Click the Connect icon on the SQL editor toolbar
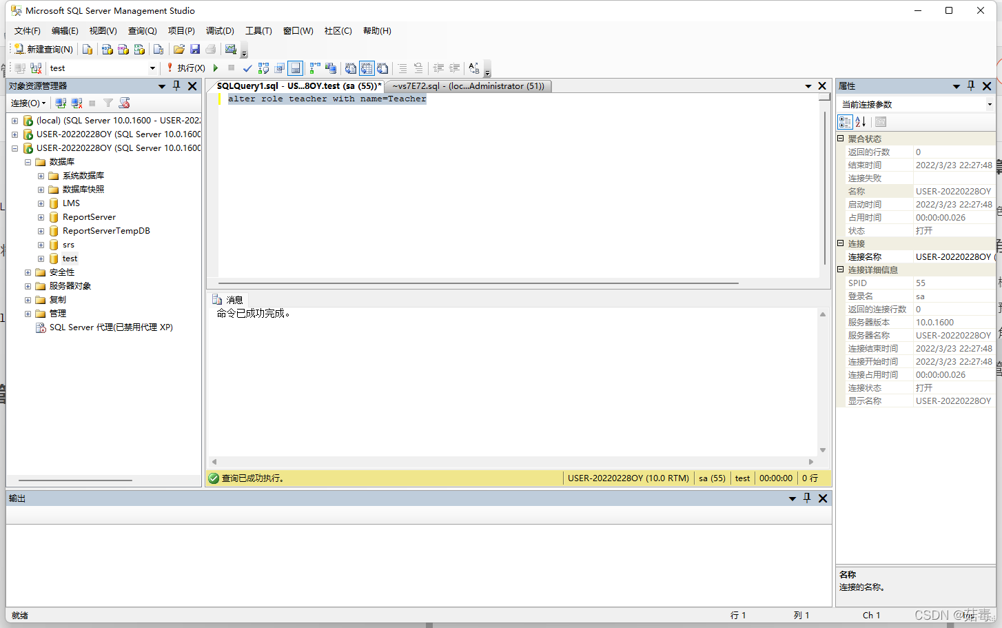 pyautogui.click(x=20, y=68)
